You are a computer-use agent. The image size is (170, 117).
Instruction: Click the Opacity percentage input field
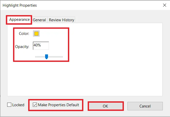(41, 46)
